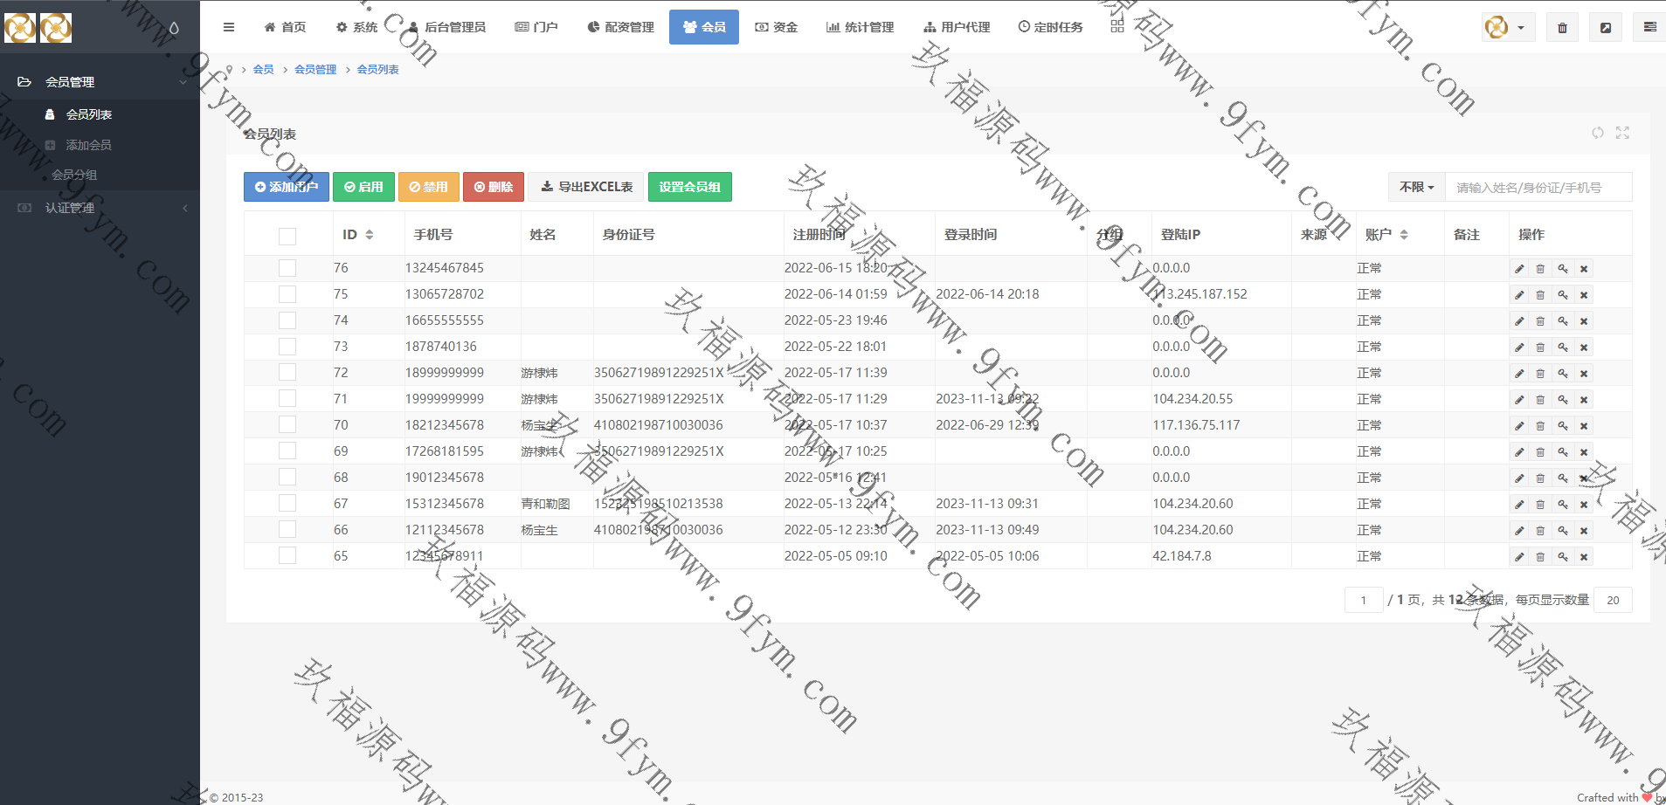The height and width of the screenshot is (805, 1666).
Task: Select the checkbox for member ID 65
Action: point(287,556)
